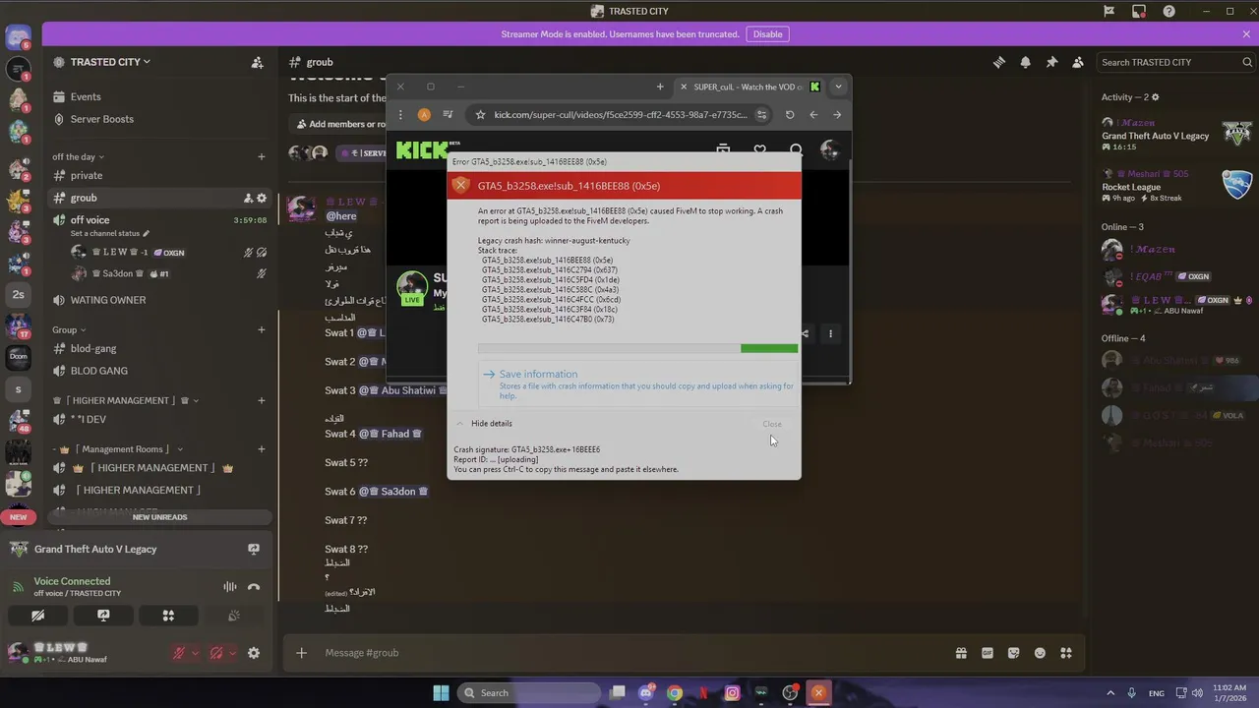The height and width of the screenshot is (708, 1259).
Task: Open the soundboard icon in the voice panel
Action: 233,616
